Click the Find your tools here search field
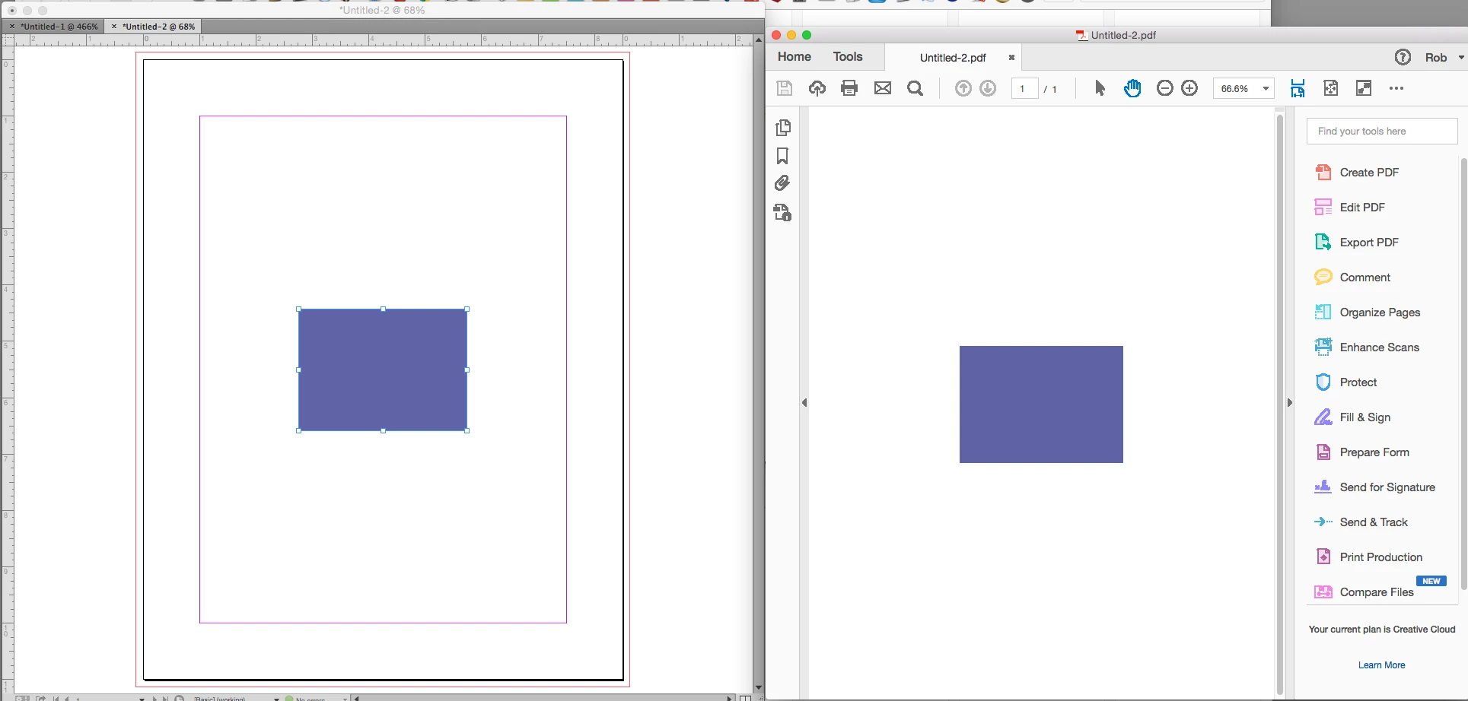The width and height of the screenshot is (1468, 701). pos(1382,132)
